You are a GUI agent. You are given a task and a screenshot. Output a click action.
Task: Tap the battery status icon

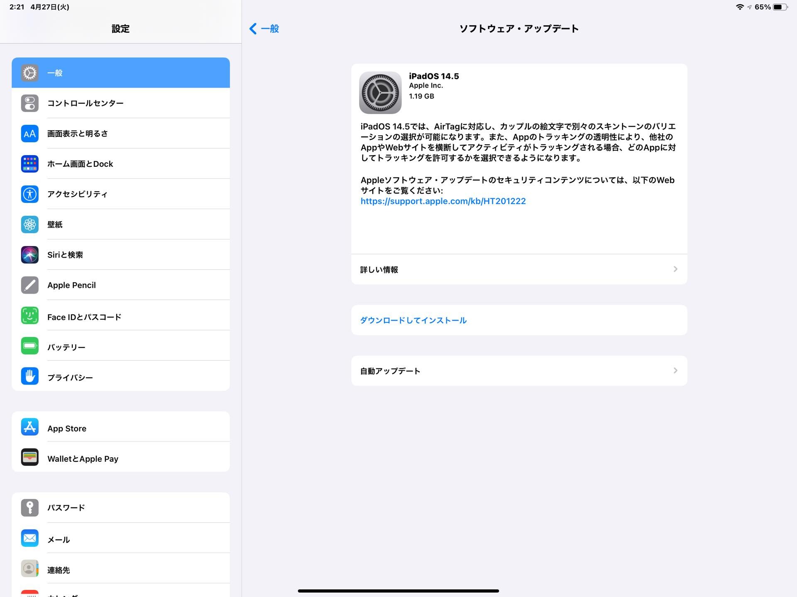[780, 7]
